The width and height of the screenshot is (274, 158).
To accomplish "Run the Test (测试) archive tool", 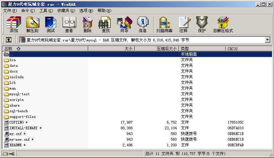I will click(51, 24).
